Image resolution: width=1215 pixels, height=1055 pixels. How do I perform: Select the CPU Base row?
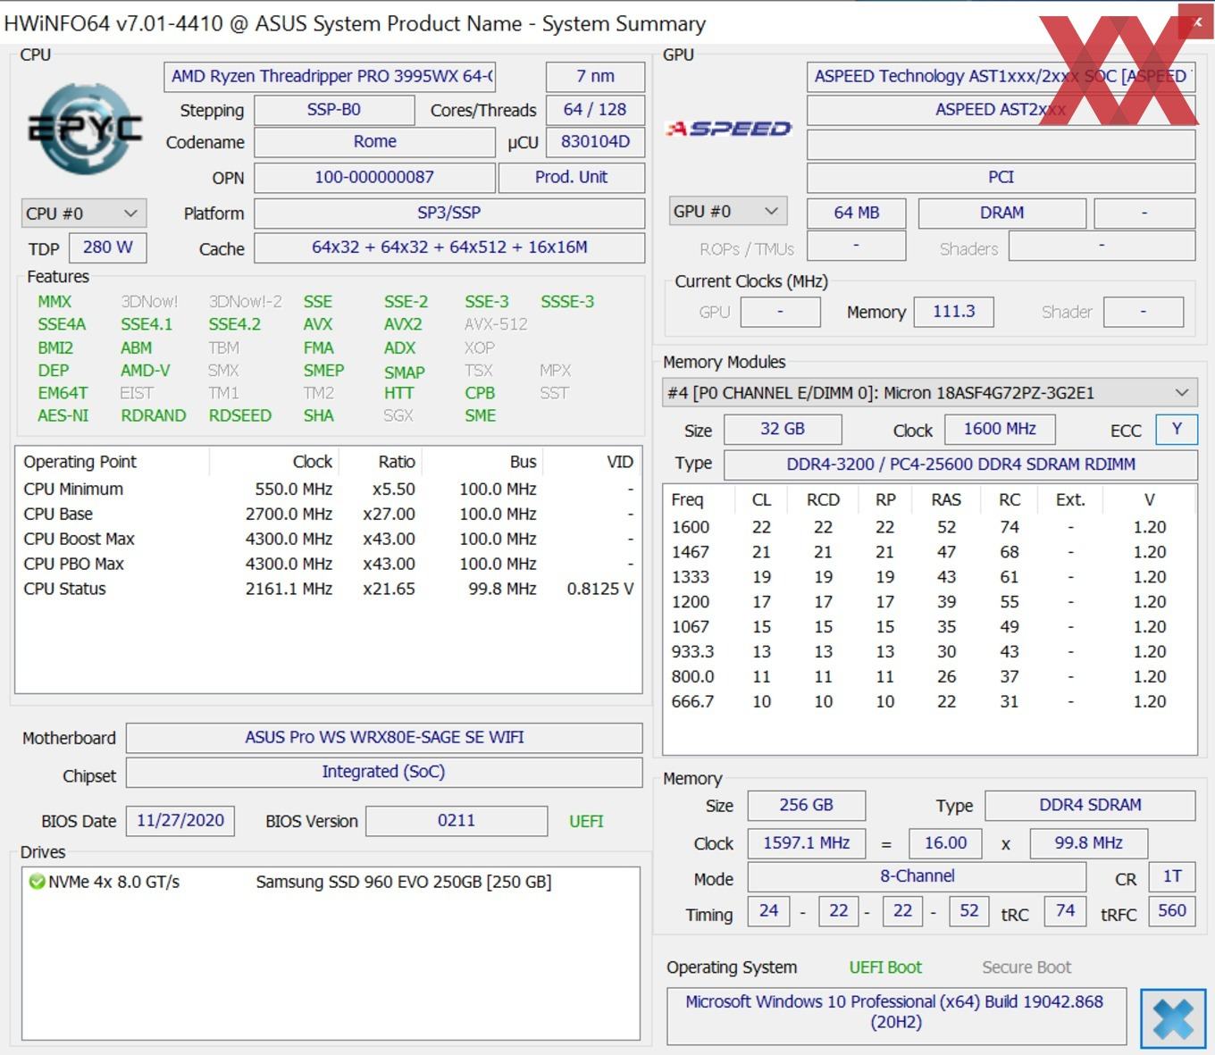(328, 514)
